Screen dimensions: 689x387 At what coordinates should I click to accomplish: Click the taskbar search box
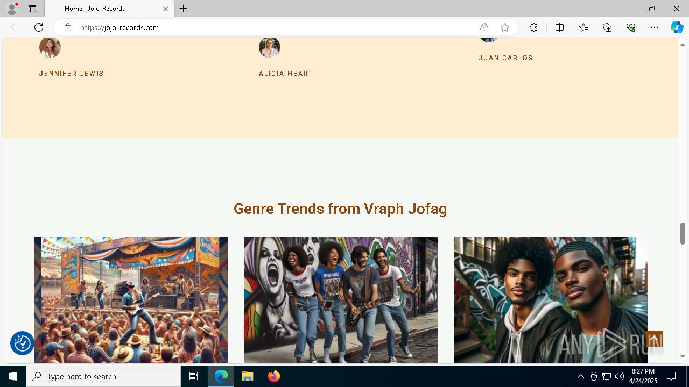[x=103, y=376]
